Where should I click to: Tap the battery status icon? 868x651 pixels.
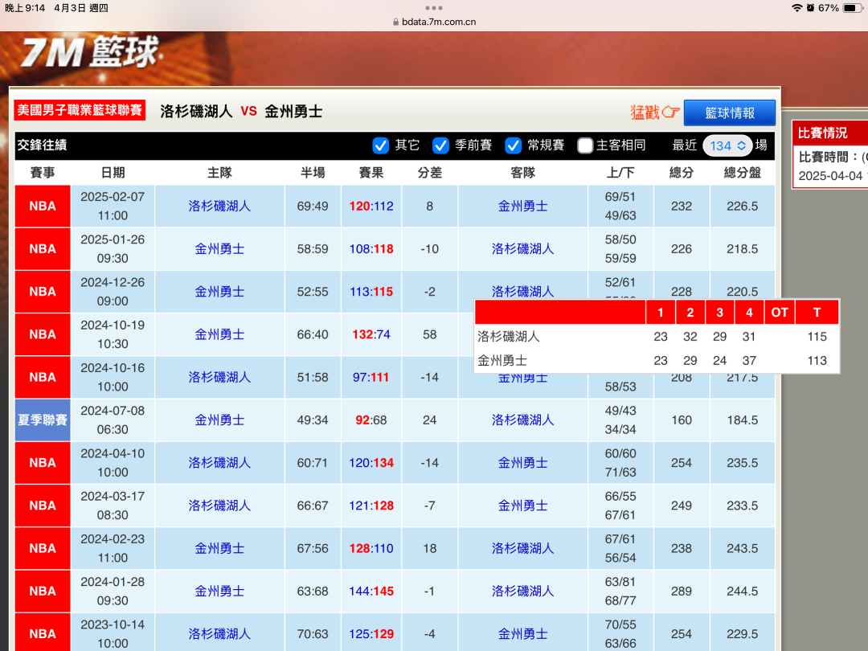pos(852,8)
